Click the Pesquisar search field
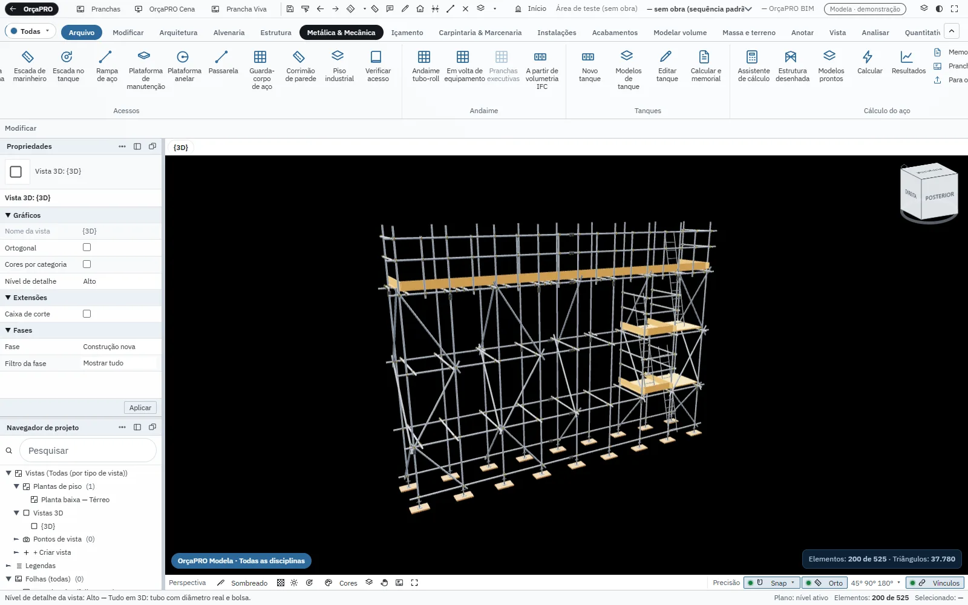Viewport: 968px width, 605px height. click(x=88, y=451)
